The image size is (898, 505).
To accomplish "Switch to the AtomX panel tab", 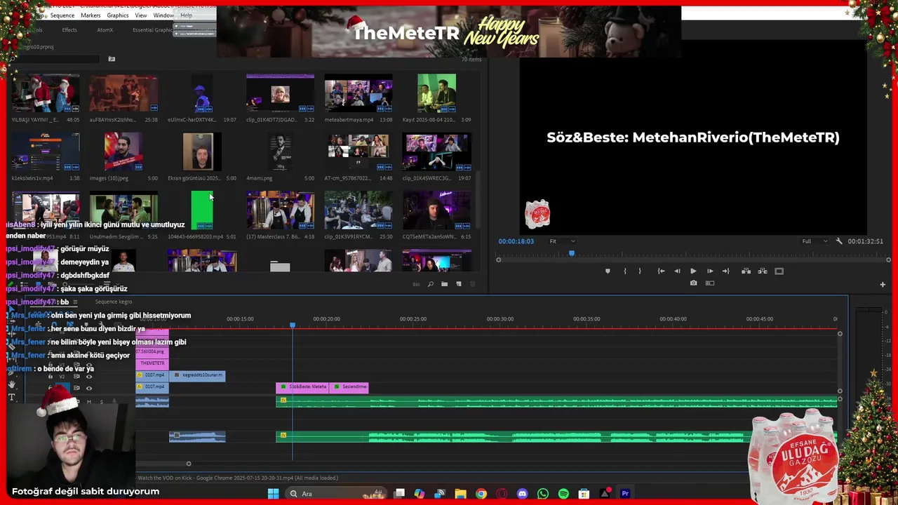I will (x=105, y=30).
